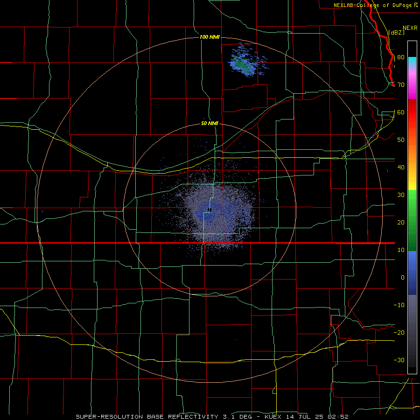
Task: Click the 60 value on the dBZ scale
Action: pos(401,112)
